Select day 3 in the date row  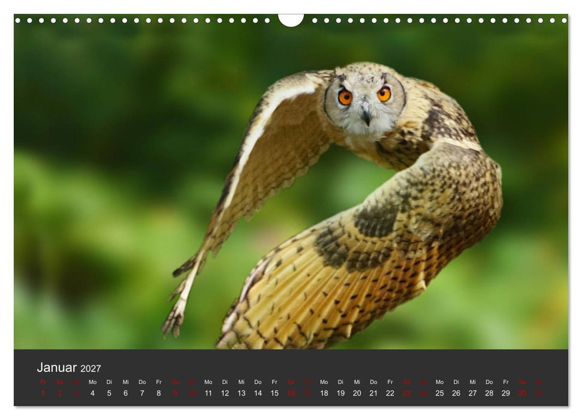tap(76, 393)
